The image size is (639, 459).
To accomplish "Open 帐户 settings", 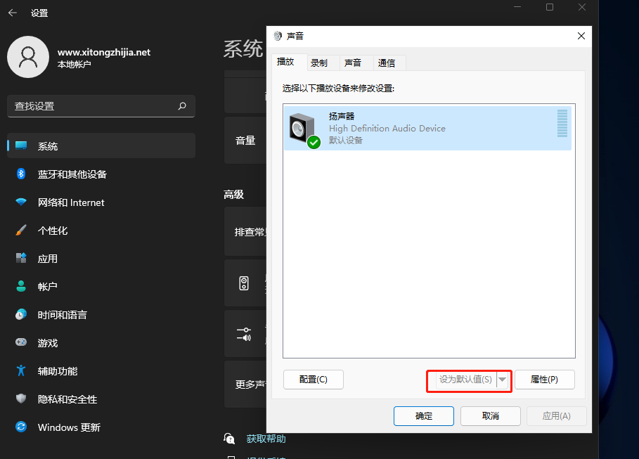I will point(101,287).
